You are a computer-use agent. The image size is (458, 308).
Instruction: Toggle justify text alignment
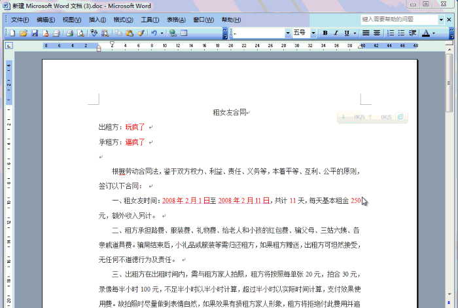(366, 33)
